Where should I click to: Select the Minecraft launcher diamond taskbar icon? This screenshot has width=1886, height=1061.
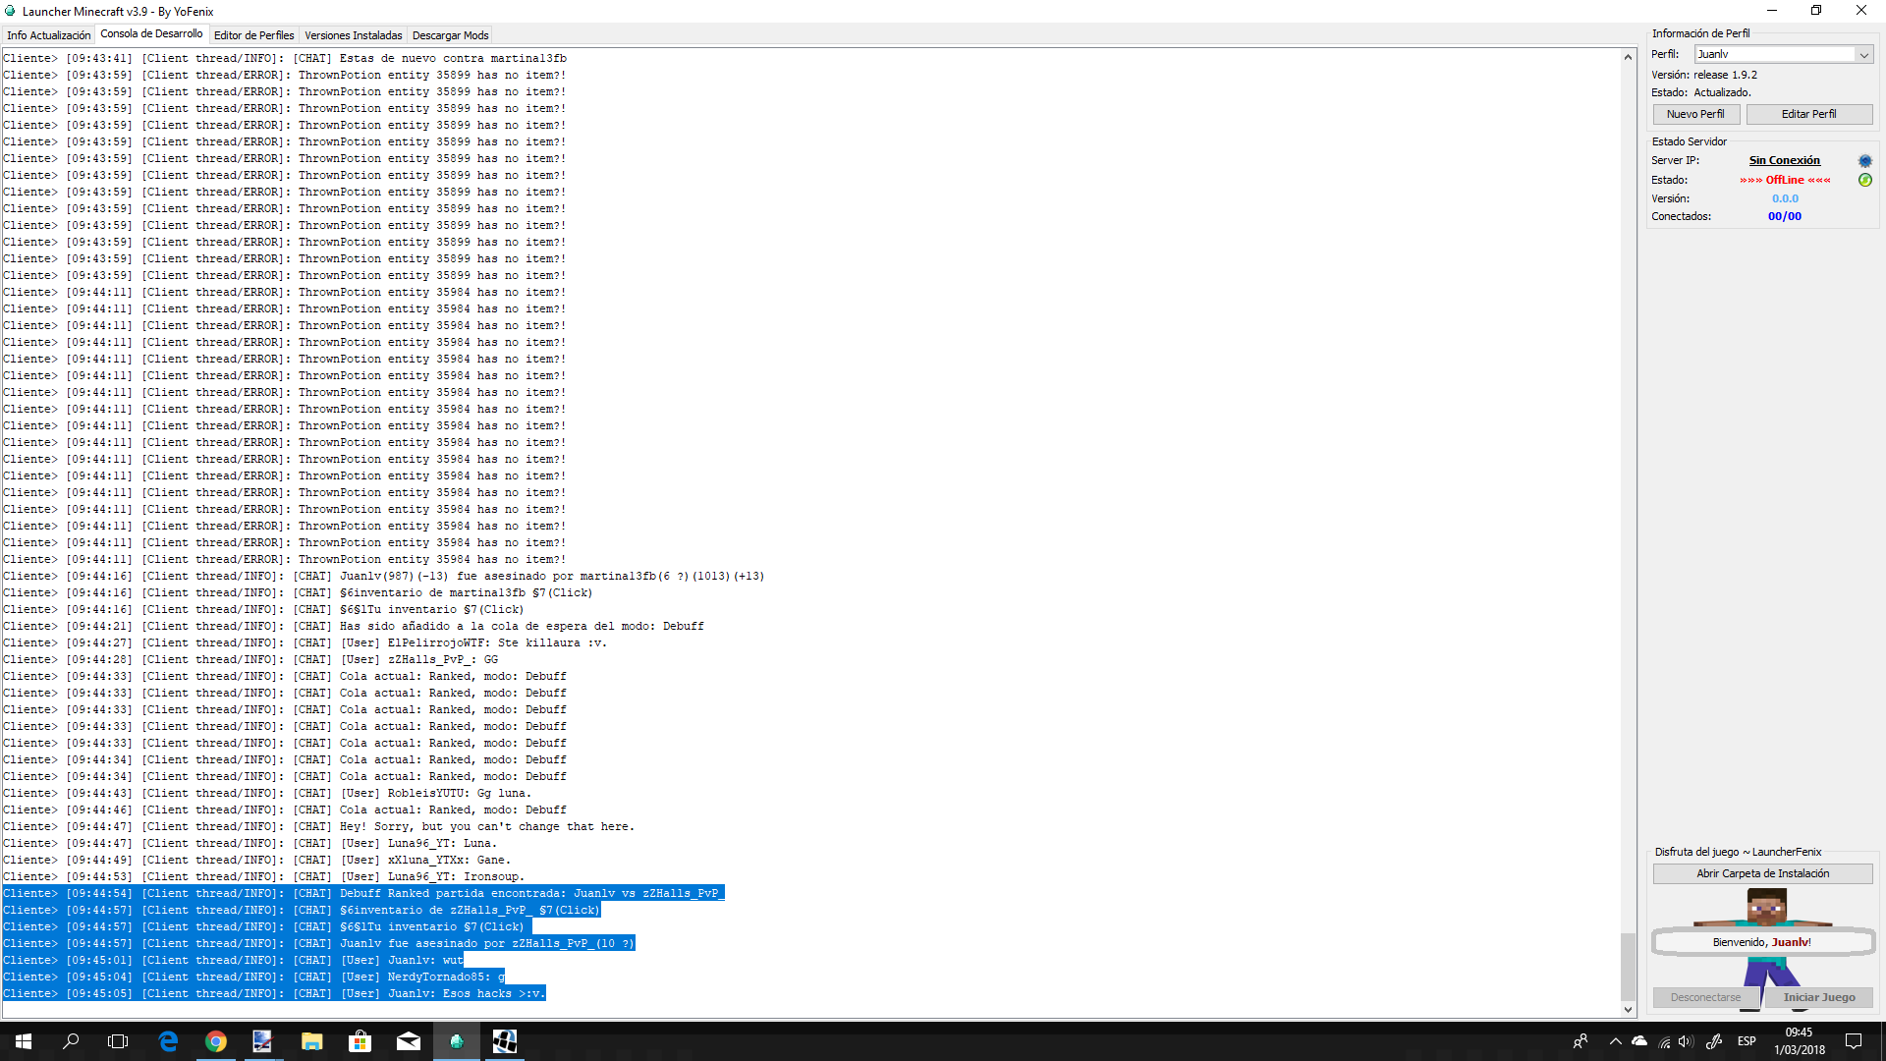[x=457, y=1041]
